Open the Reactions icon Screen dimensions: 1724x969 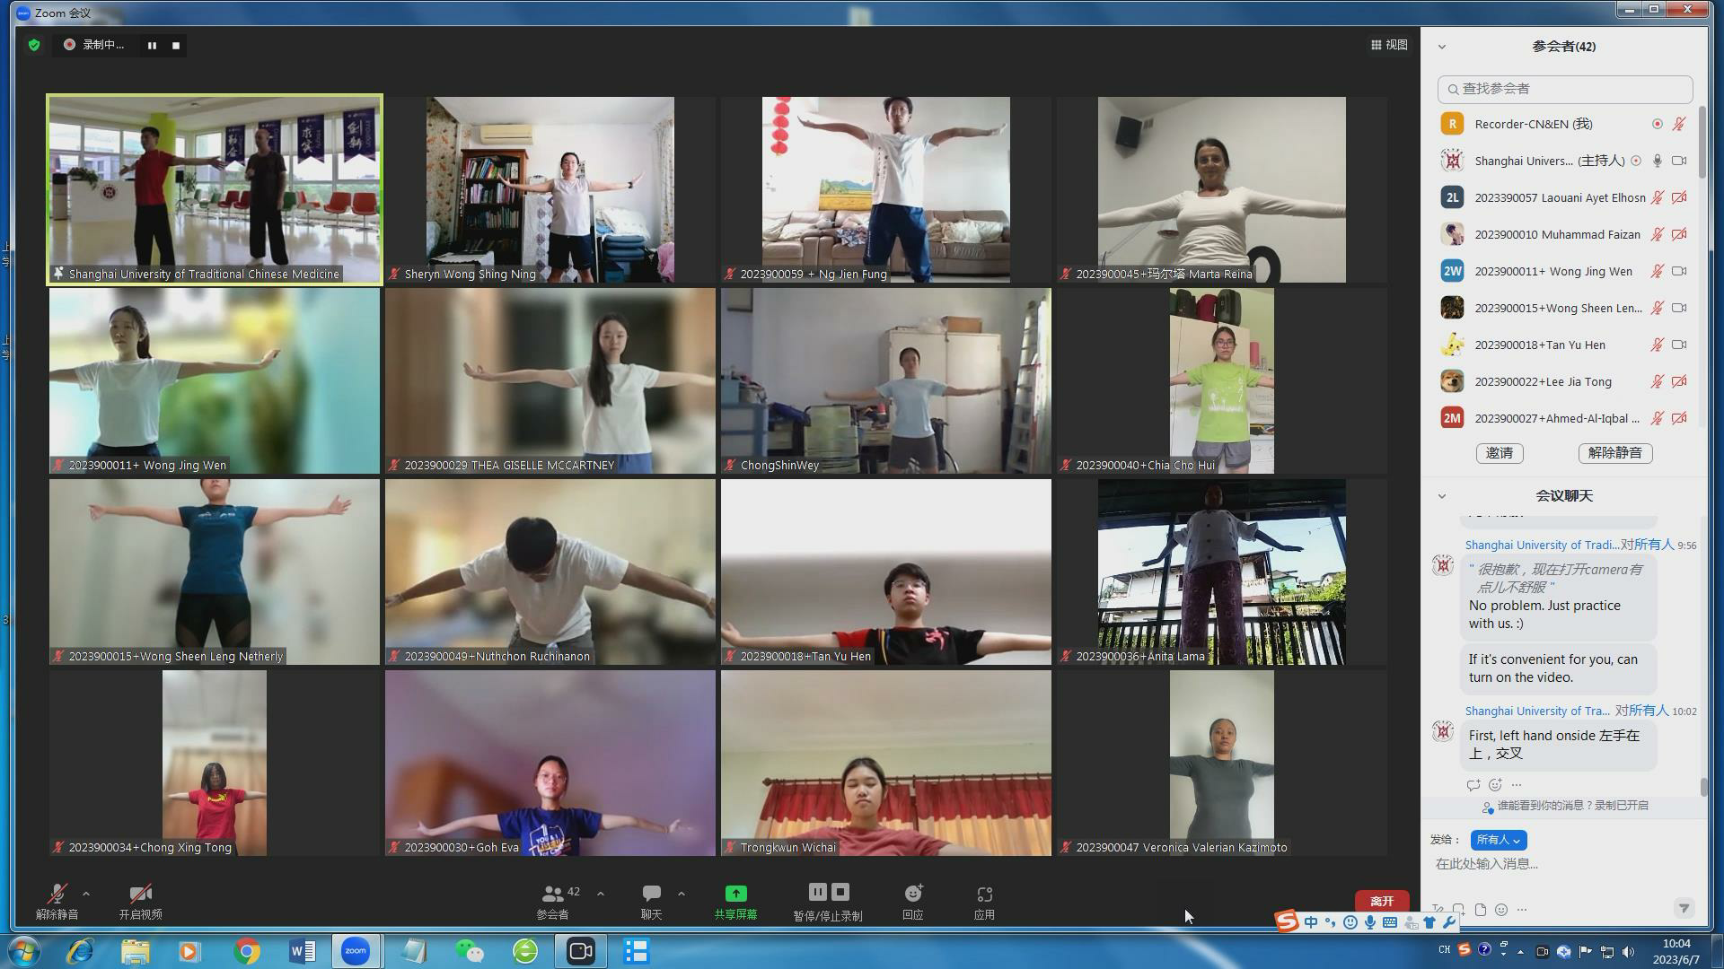[x=912, y=900]
